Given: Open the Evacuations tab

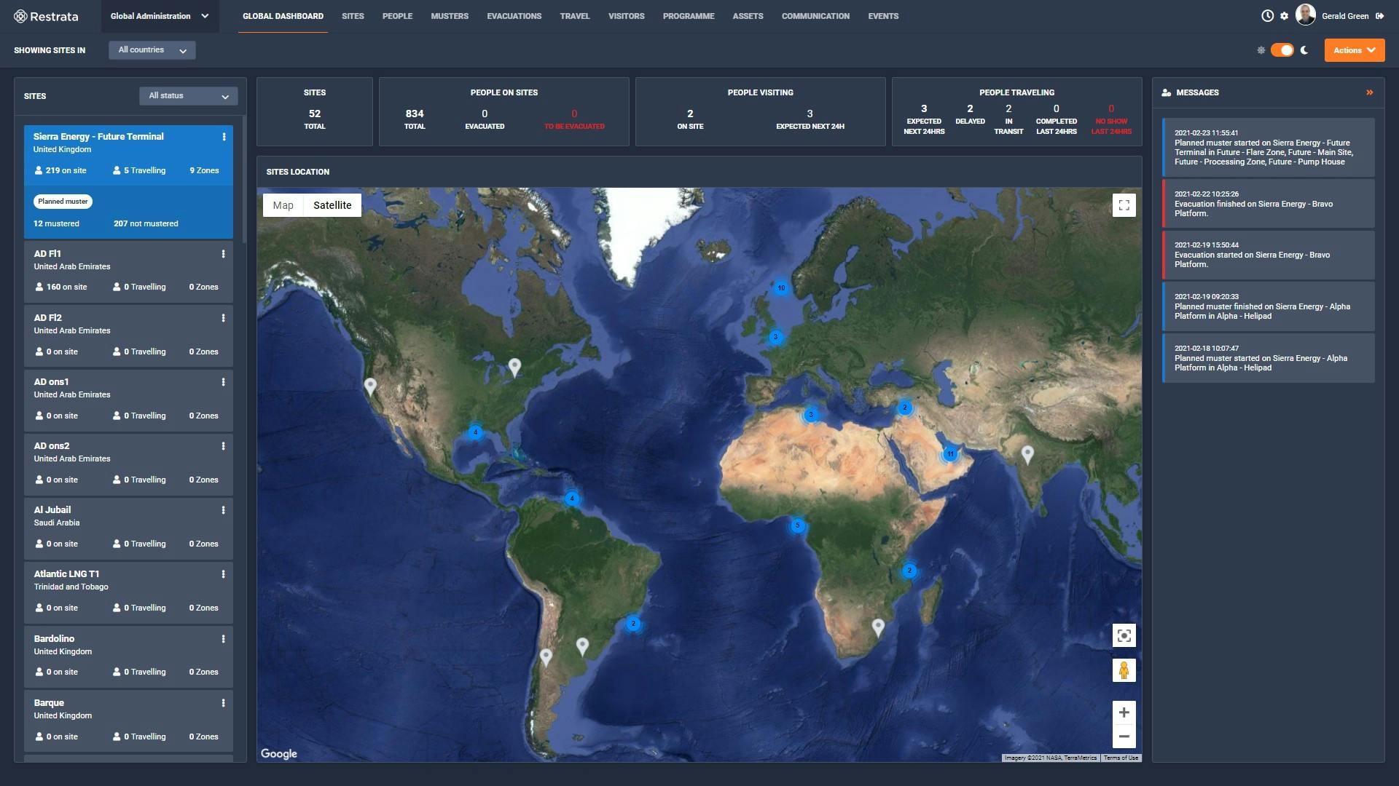Looking at the screenshot, I should pyautogui.click(x=514, y=16).
